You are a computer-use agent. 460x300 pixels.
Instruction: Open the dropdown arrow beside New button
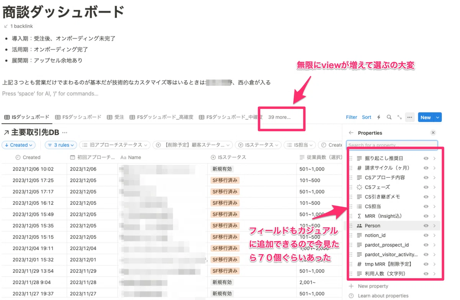pyautogui.click(x=438, y=117)
